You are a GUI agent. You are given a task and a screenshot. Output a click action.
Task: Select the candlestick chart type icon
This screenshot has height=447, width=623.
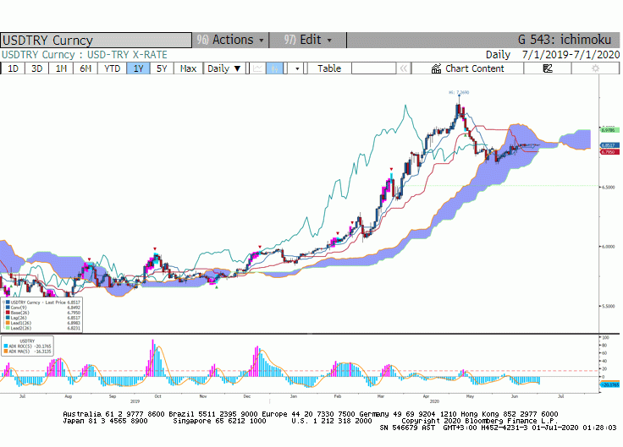click(x=275, y=68)
